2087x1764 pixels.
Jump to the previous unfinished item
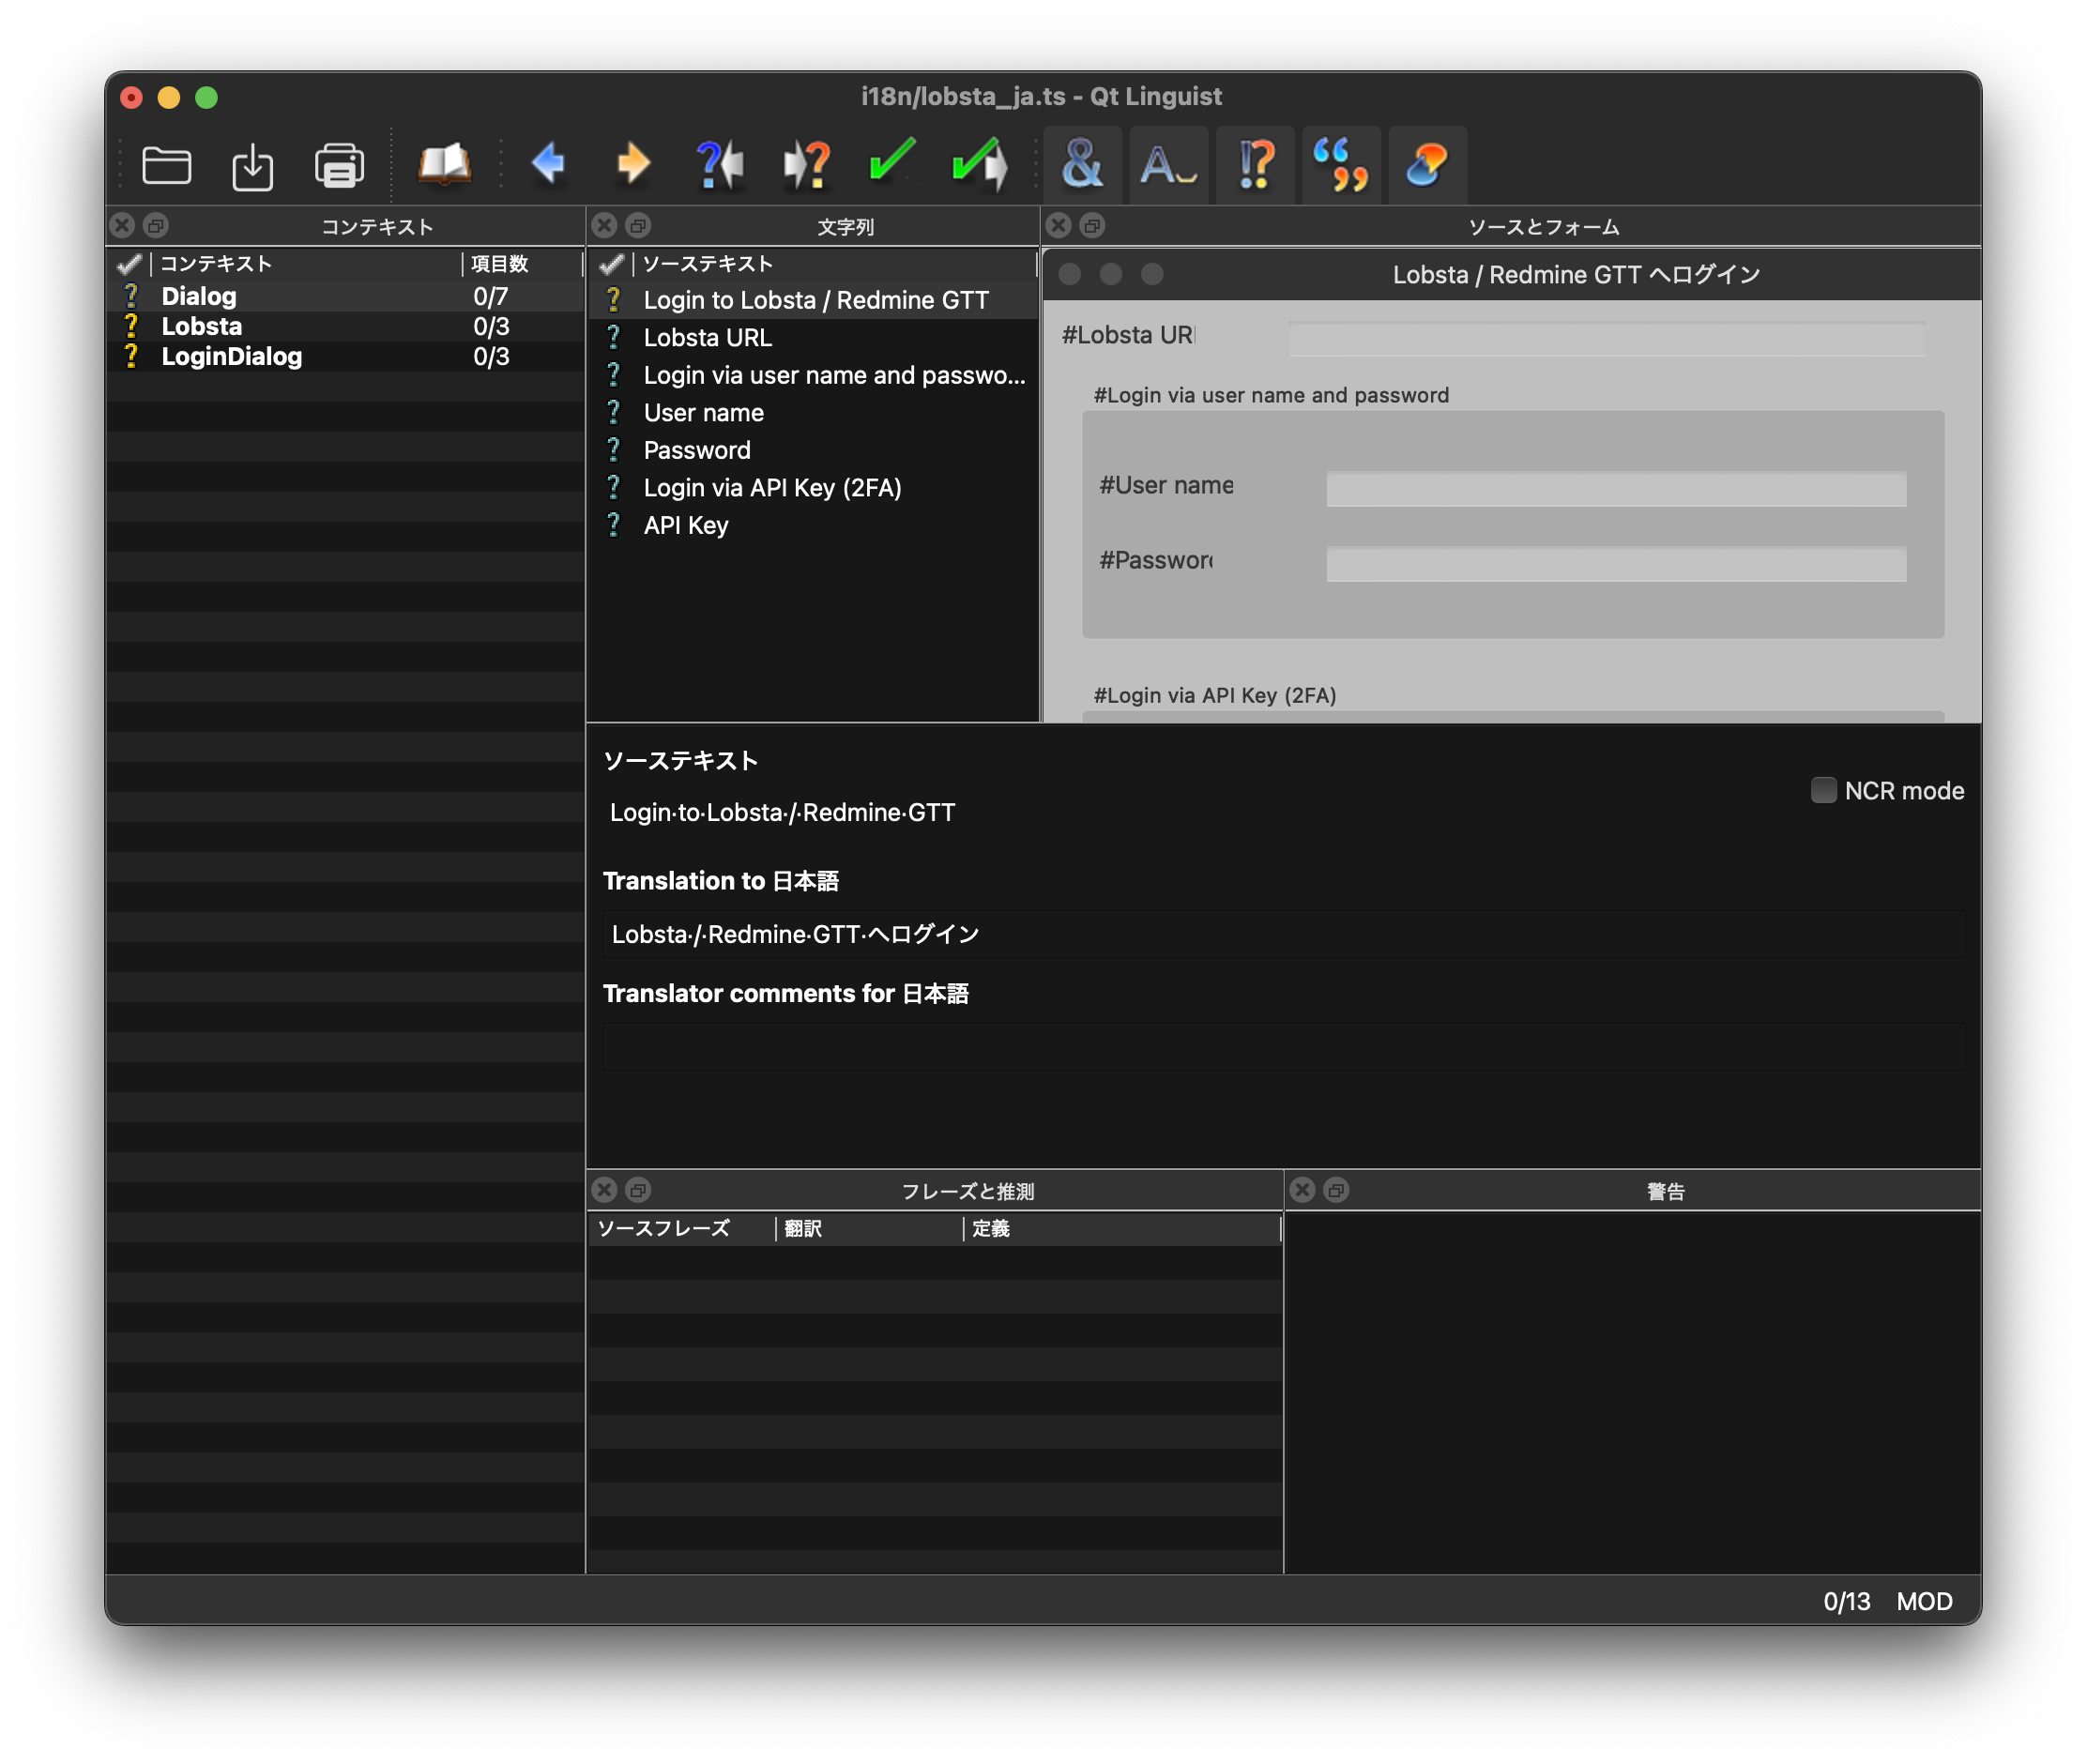point(720,165)
